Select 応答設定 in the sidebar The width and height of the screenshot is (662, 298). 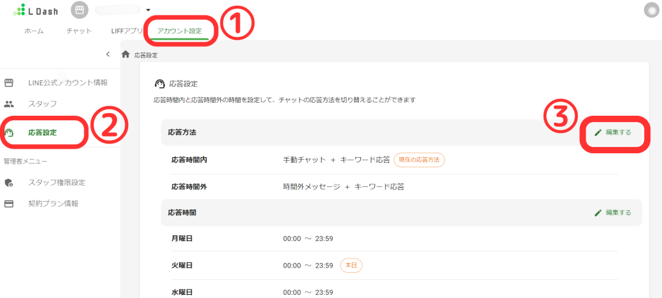43,133
